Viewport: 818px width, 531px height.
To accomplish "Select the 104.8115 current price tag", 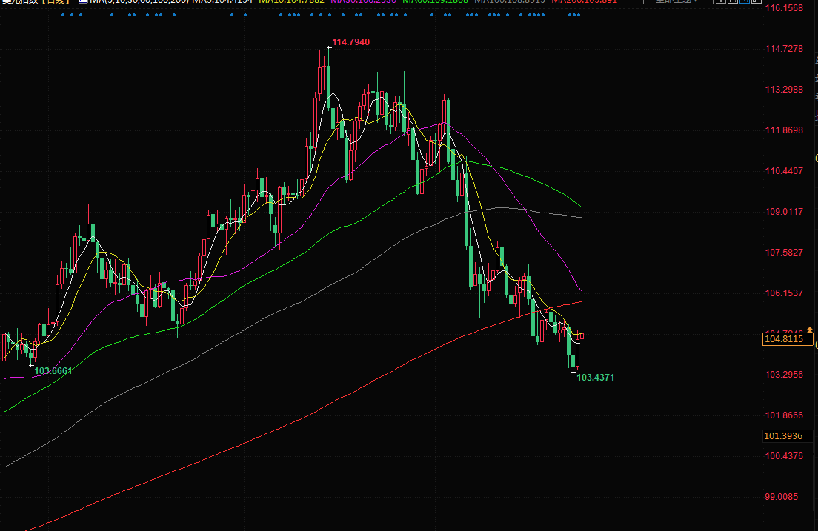I will pos(783,339).
